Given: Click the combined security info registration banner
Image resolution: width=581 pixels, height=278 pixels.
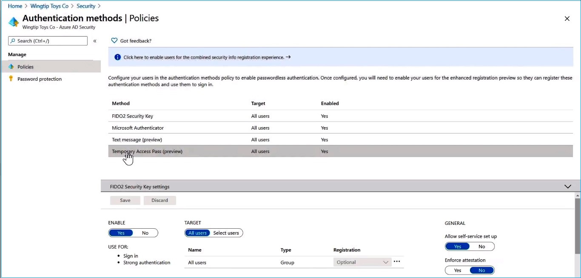Looking at the screenshot, I should click(x=341, y=57).
